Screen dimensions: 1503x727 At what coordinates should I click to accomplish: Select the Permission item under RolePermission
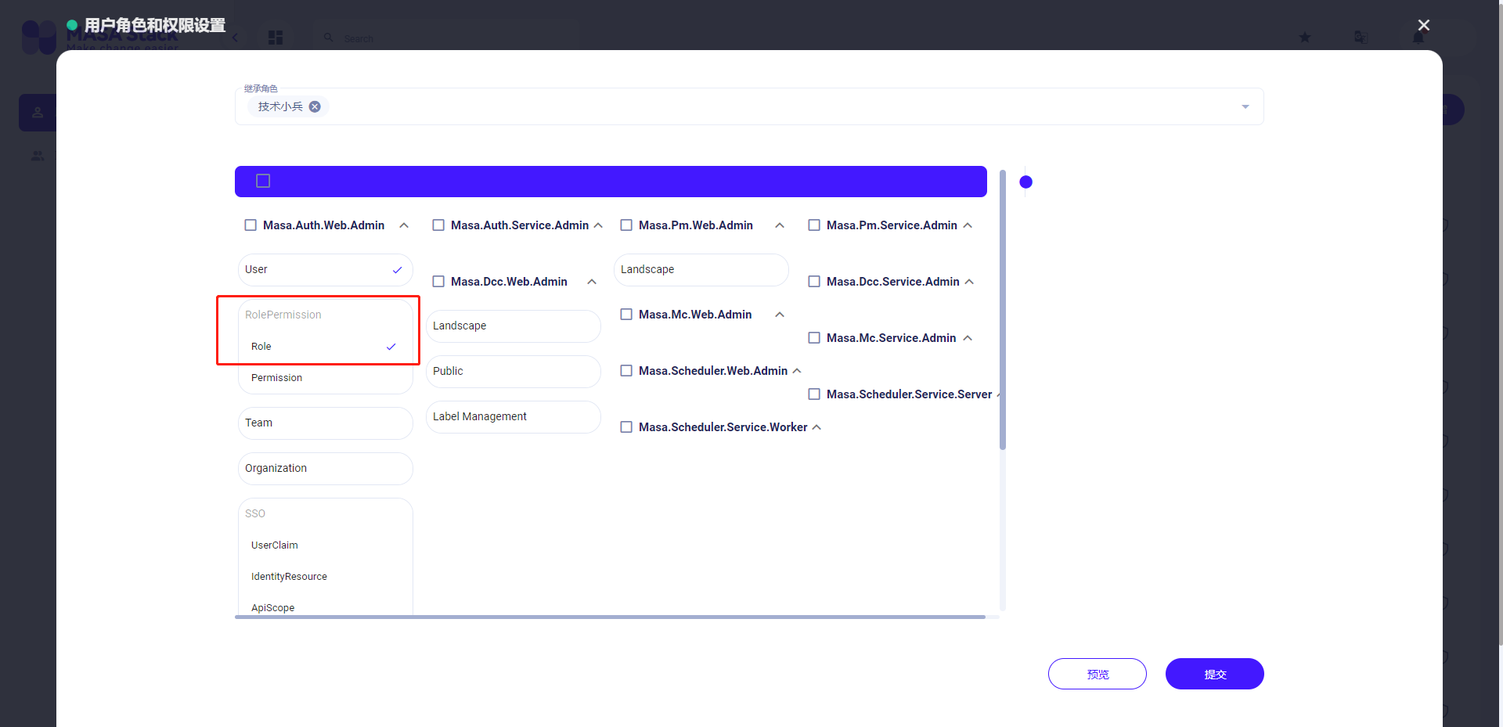(x=276, y=377)
